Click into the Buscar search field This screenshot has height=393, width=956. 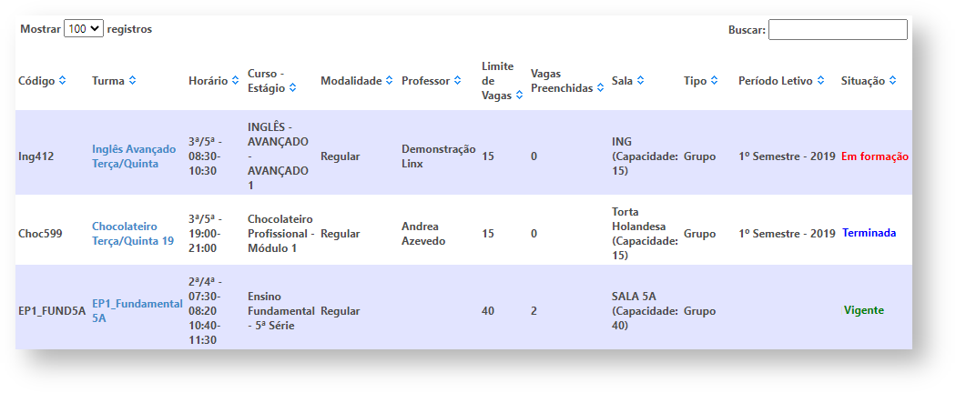click(838, 30)
